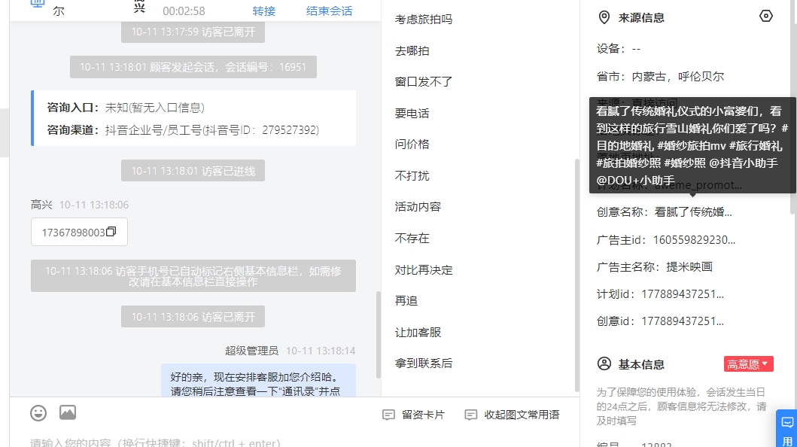The height and width of the screenshot is (447, 797).
Task: Select quick reply 让加客服
Action: pyautogui.click(x=418, y=332)
